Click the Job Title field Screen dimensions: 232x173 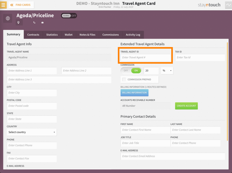coord(146,143)
